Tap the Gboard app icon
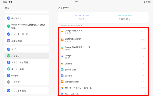The width and height of the screenshot is (153, 96). tap(62, 76)
